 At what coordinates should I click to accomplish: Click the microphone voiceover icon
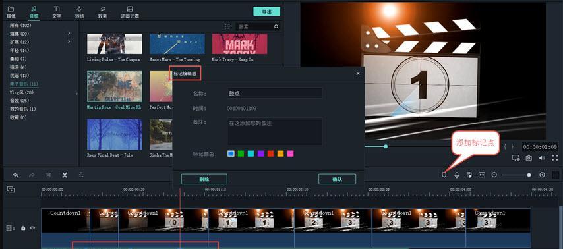(x=457, y=175)
